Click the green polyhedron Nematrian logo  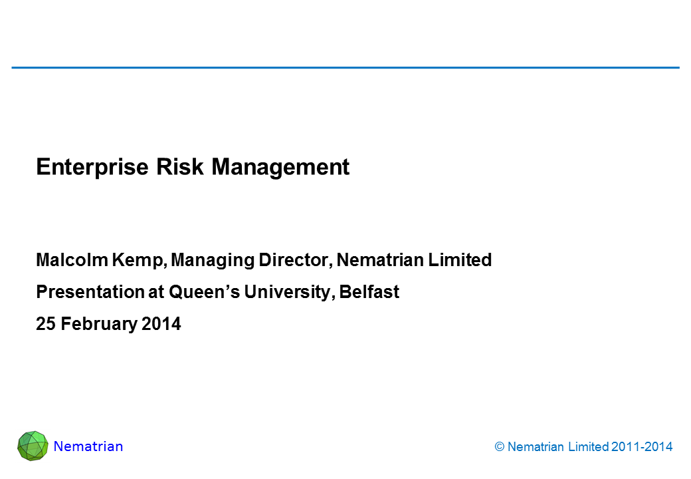point(33,446)
